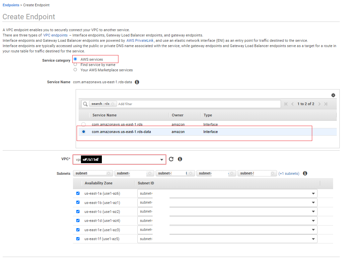Remove the fourth subnet chip
This screenshot has width=355, height=261.
coord(232,173)
